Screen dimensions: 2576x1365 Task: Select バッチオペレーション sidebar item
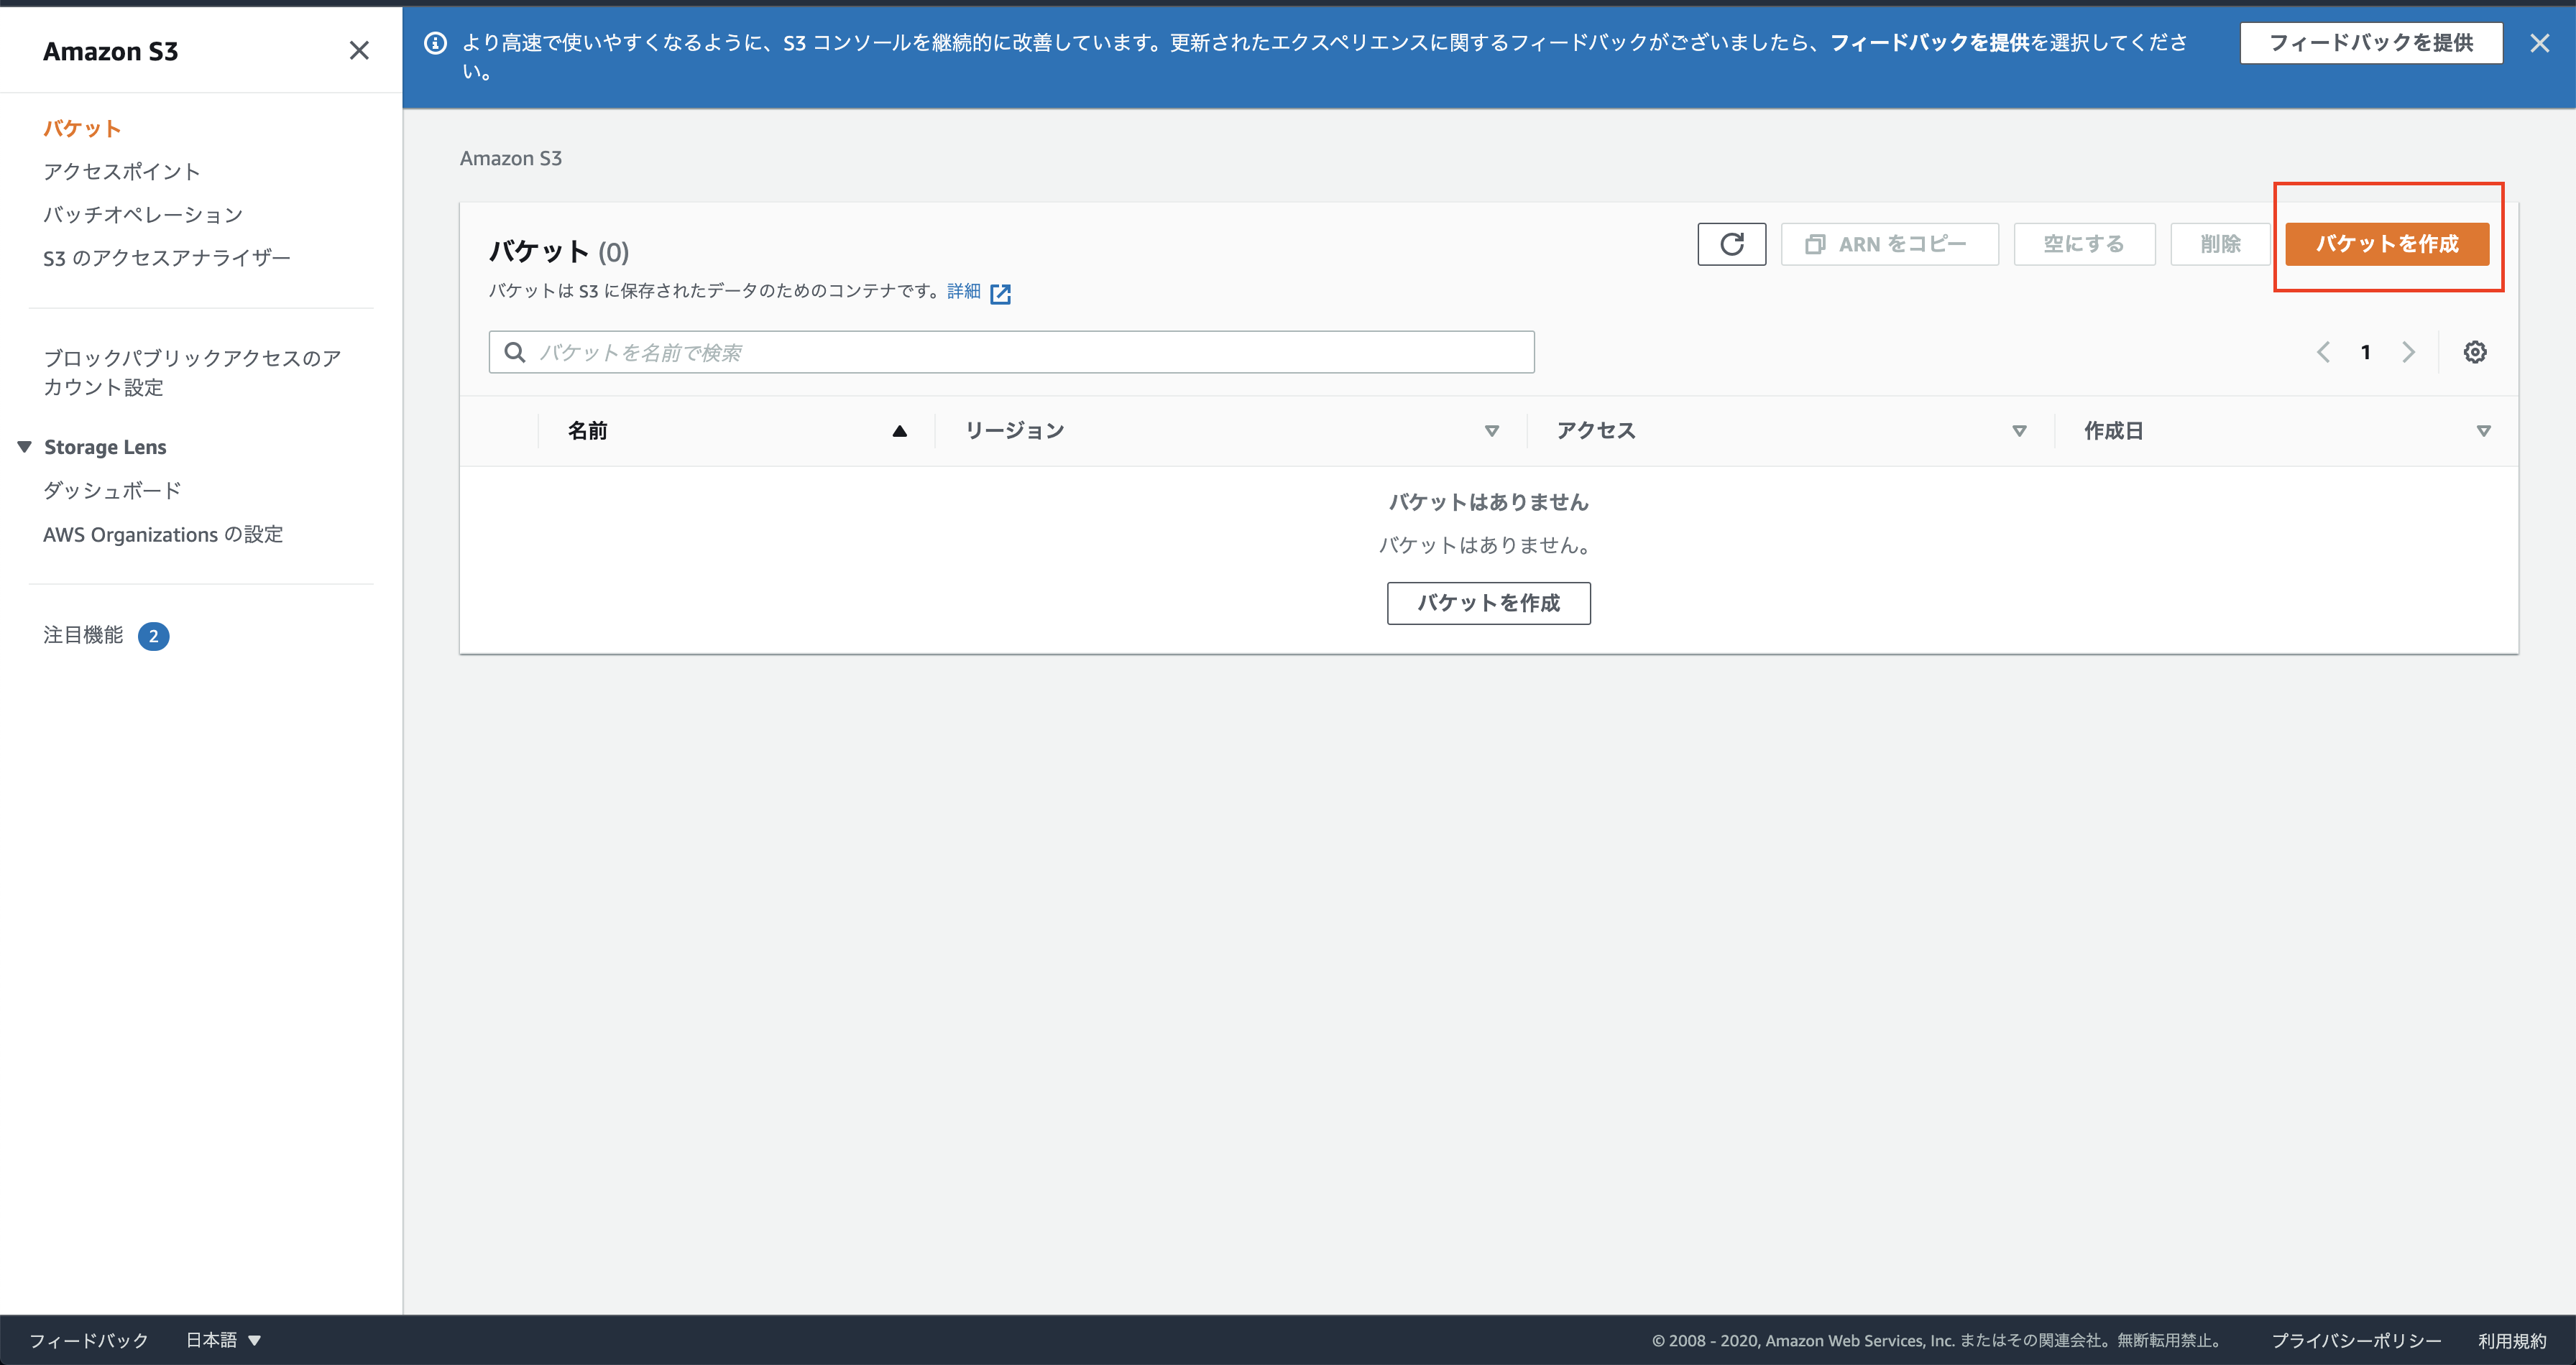point(143,215)
